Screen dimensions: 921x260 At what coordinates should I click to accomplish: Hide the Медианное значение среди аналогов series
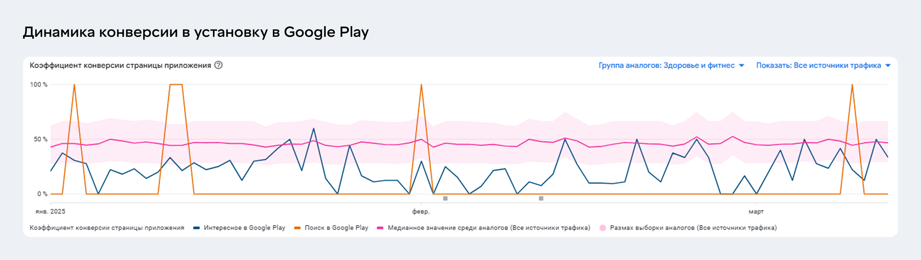[489, 228]
